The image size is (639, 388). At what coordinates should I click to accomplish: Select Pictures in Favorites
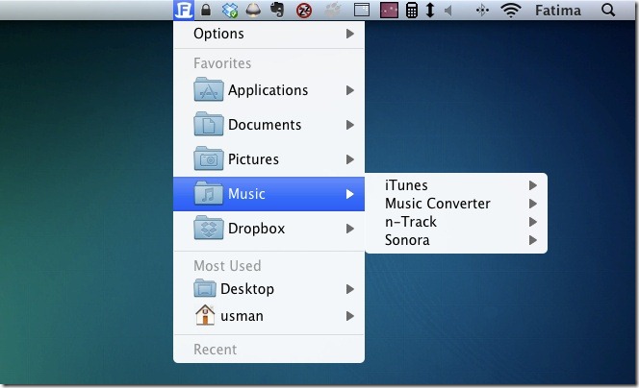tap(268, 159)
